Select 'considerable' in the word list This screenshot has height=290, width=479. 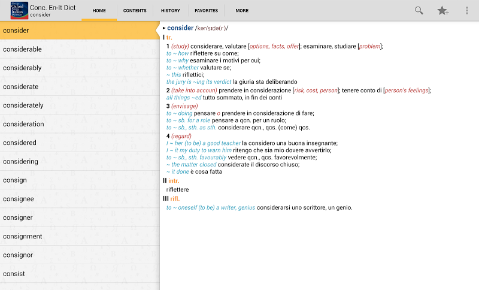click(80, 49)
